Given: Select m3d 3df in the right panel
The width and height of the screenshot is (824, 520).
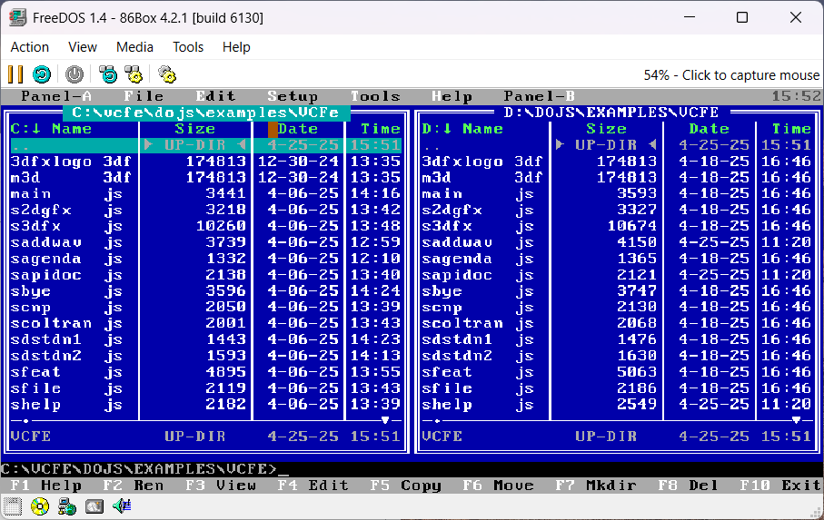Looking at the screenshot, I should pyautogui.click(x=617, y=178).
